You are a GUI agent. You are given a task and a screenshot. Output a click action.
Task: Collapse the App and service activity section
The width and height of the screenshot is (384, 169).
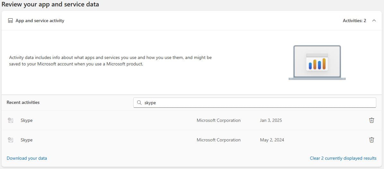(374, 21)
